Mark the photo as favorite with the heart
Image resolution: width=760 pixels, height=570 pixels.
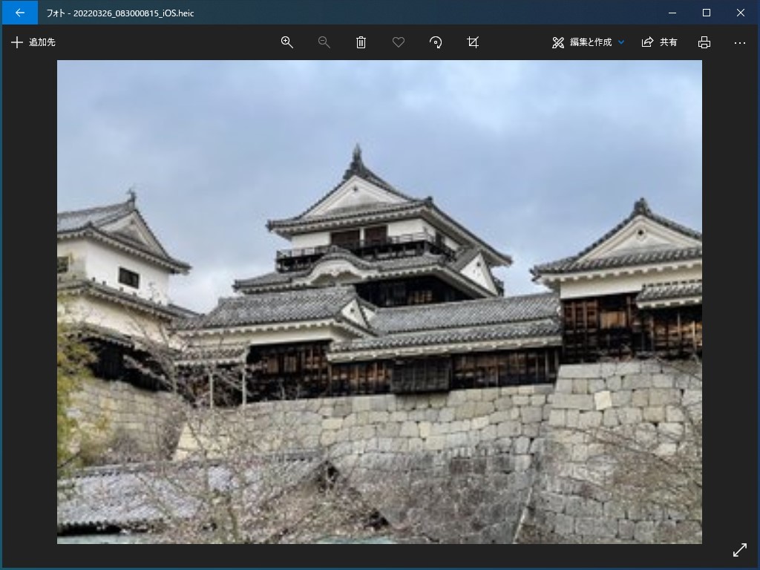pos(399,42)
